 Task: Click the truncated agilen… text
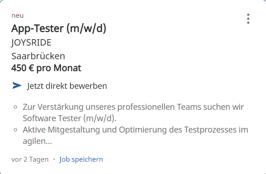tap(37, 141)
